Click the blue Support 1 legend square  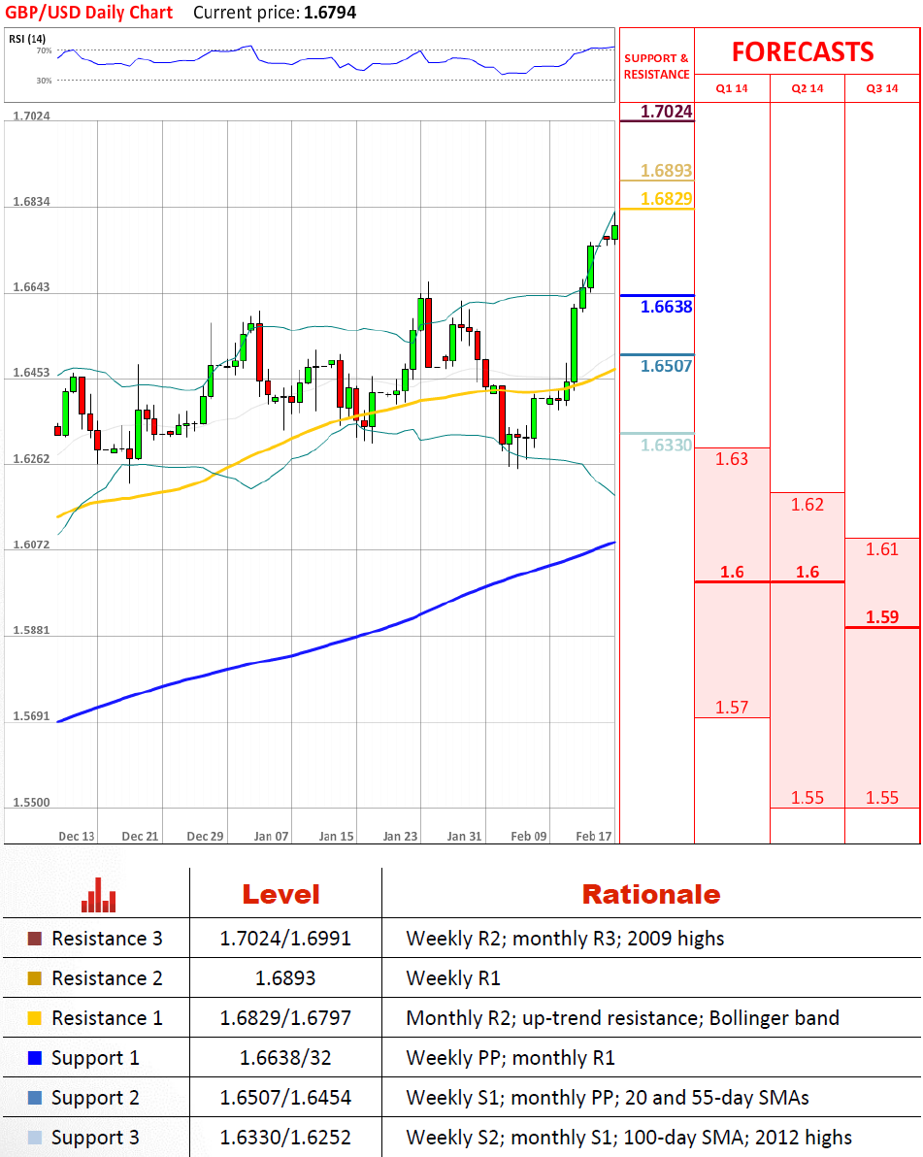click(x=35, y=1058)
